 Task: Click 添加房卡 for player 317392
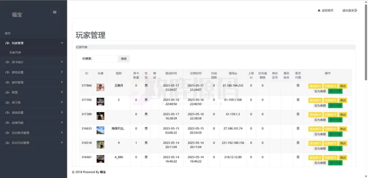click(316, 100)
